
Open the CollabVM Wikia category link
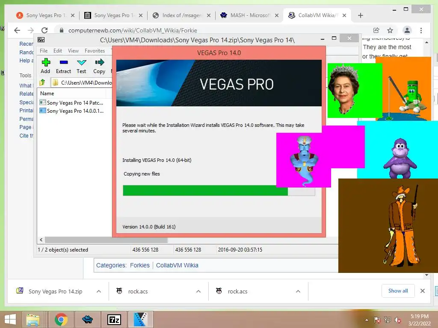(177, 265)
